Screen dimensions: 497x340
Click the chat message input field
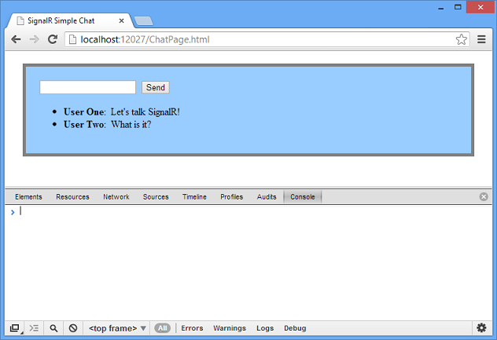pyautogui.click(x=87, y=87)
